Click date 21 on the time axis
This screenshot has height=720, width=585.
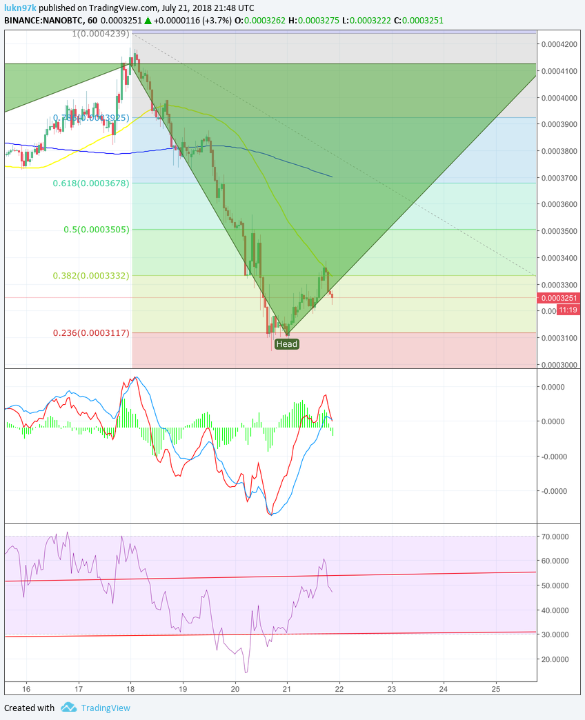287,689
